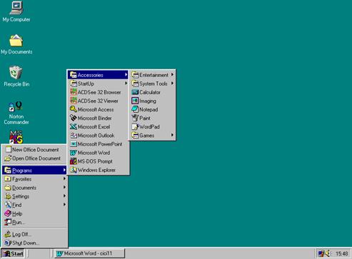This screenshot has width=352, height=259.
Task: Expand the System Tools submenu
Action: (x=152, y=83)
